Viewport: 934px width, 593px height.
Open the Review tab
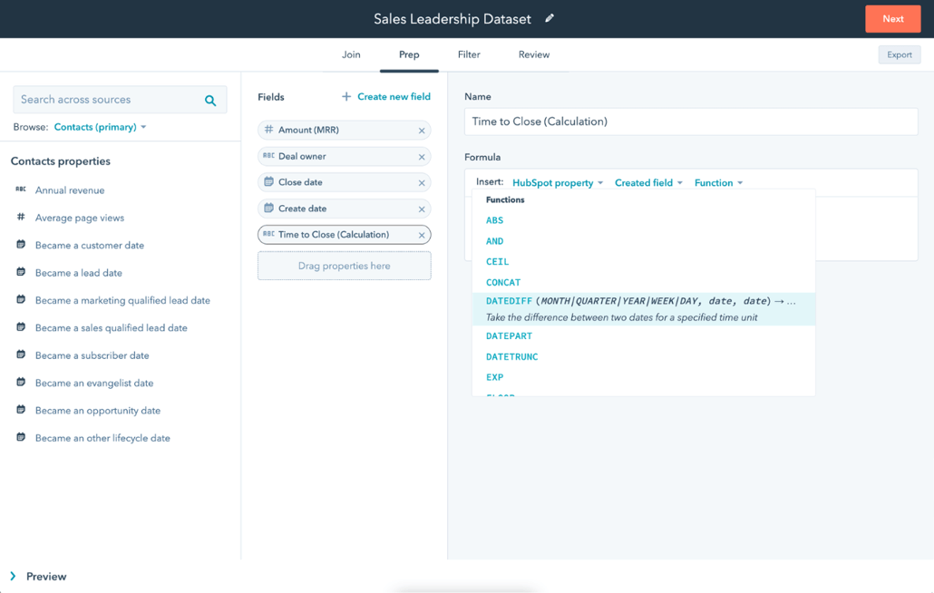(534, 54)
